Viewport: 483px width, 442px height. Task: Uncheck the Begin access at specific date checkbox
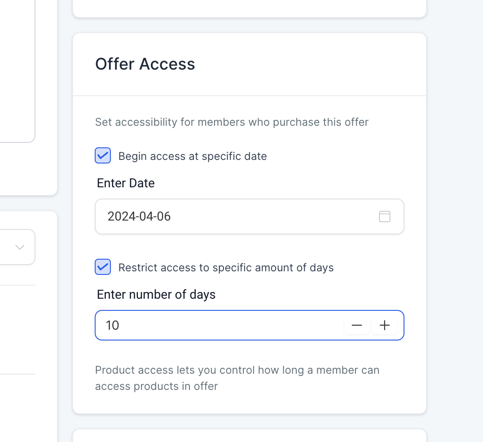pyautogui.click(x=103, y=156)
